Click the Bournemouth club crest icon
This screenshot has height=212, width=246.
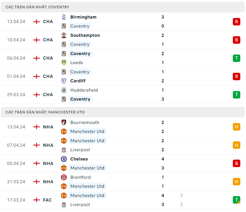64,122
